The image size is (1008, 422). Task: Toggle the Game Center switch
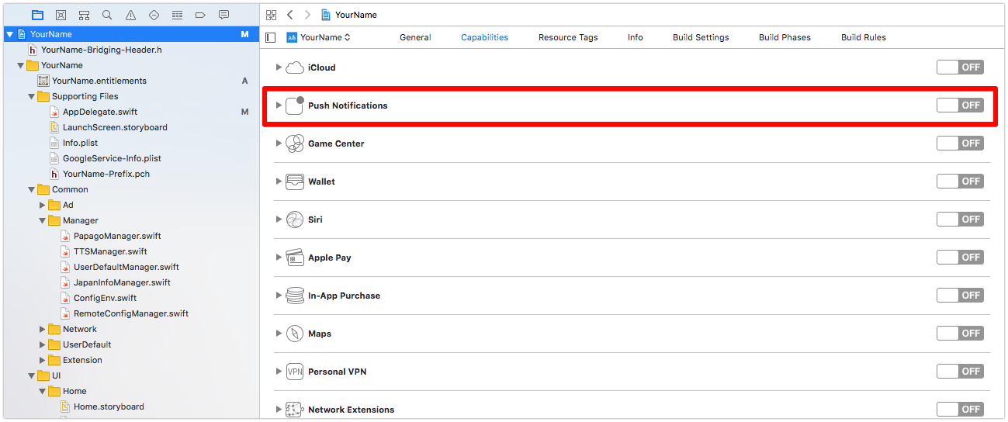point(960,144)
